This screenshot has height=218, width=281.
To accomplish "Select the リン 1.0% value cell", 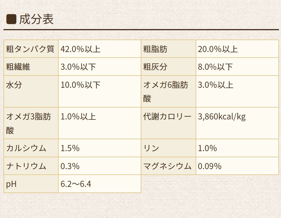I will click(237, 148).
